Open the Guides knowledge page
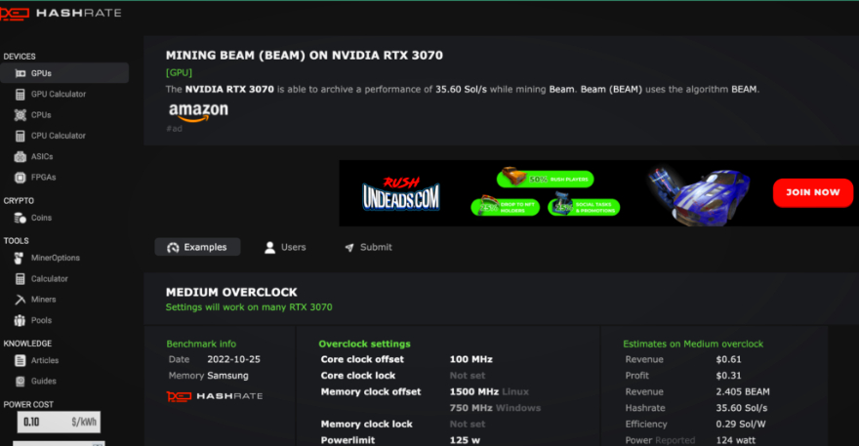 point(43,382)
